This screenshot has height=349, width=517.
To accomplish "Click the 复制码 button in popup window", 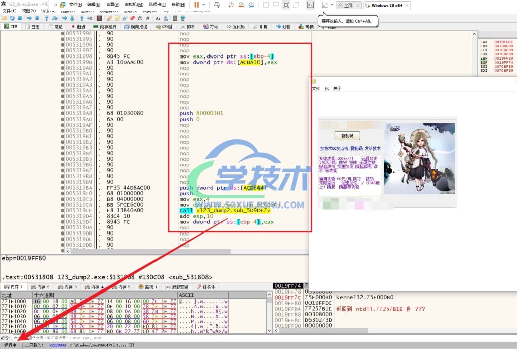I will click(x=347, y=136).
